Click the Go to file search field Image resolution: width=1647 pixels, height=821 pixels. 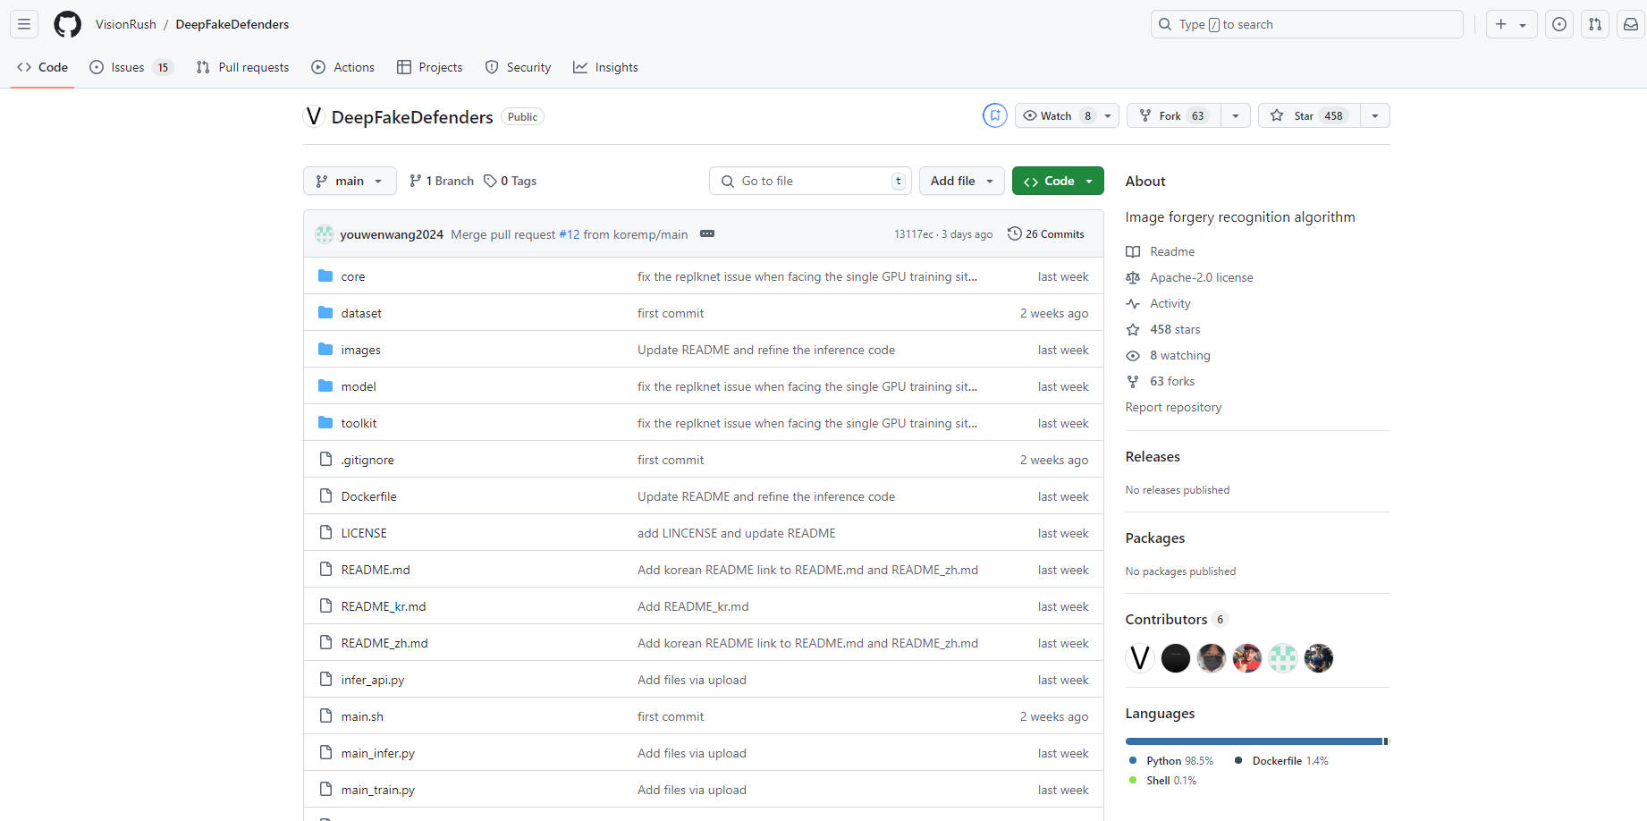[x=810, y=181]
